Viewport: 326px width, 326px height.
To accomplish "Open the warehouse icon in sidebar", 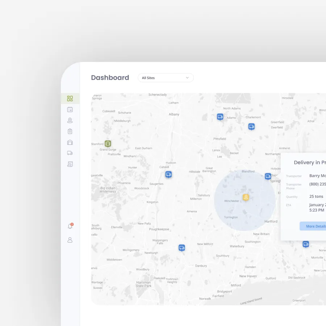I will coord(70,142).
